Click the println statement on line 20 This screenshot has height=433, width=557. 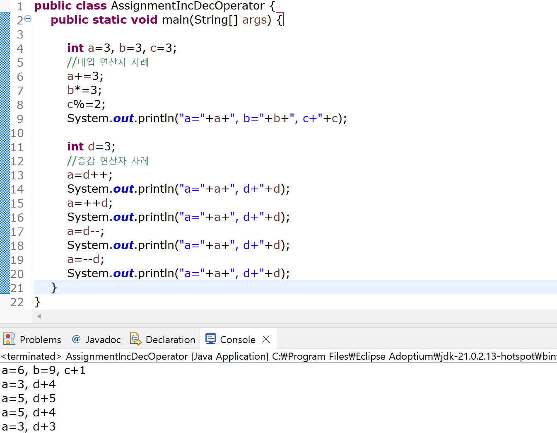coord(178,273)
